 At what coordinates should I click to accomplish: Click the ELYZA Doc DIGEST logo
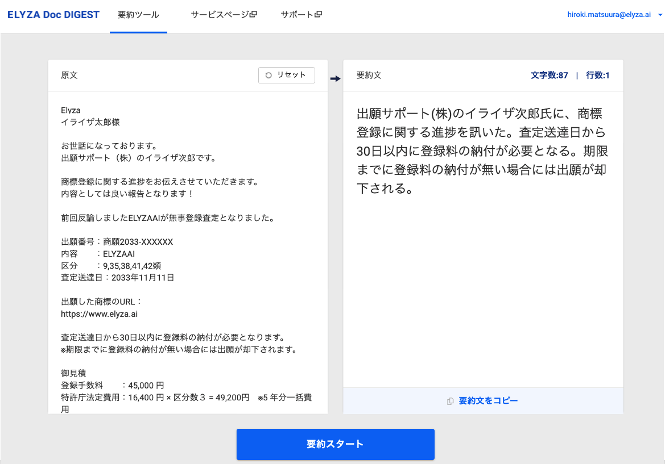(53, 15)
